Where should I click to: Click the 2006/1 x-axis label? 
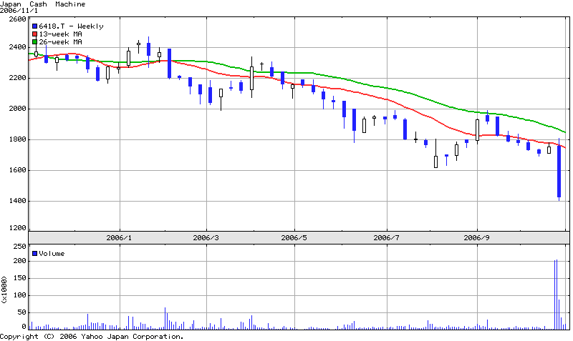pyautogui.click(x=119, y=237)
